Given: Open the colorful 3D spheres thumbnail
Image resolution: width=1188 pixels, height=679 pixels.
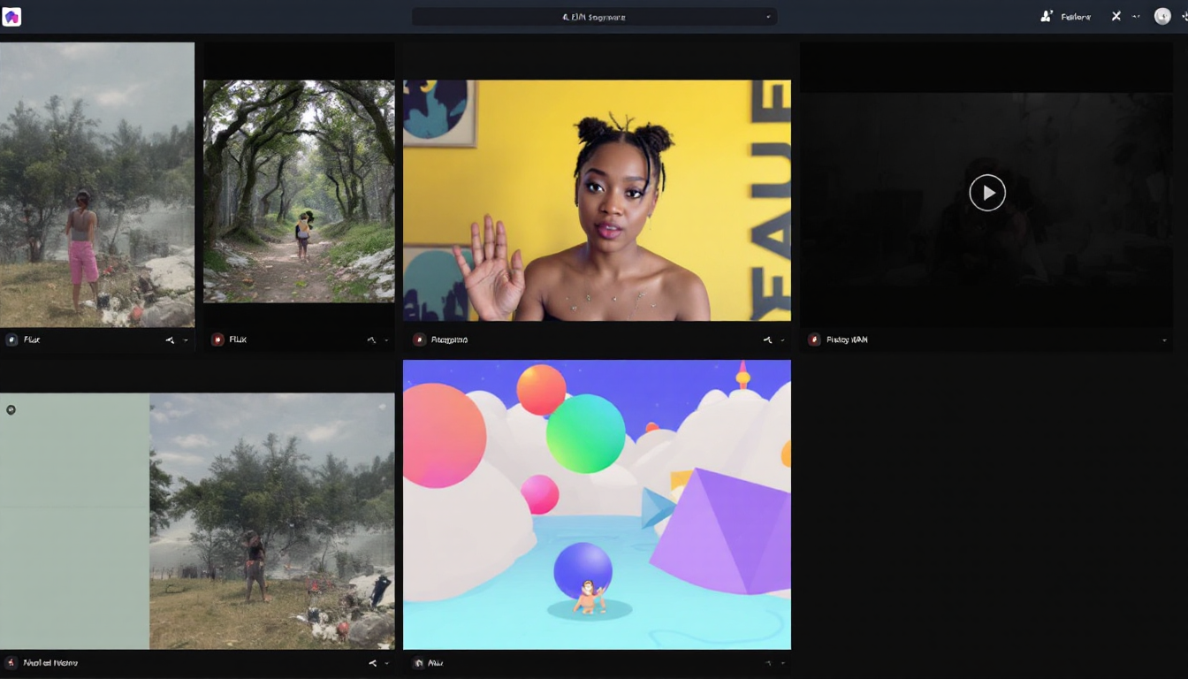Looking at the screenshot, I should pos(597,504).
